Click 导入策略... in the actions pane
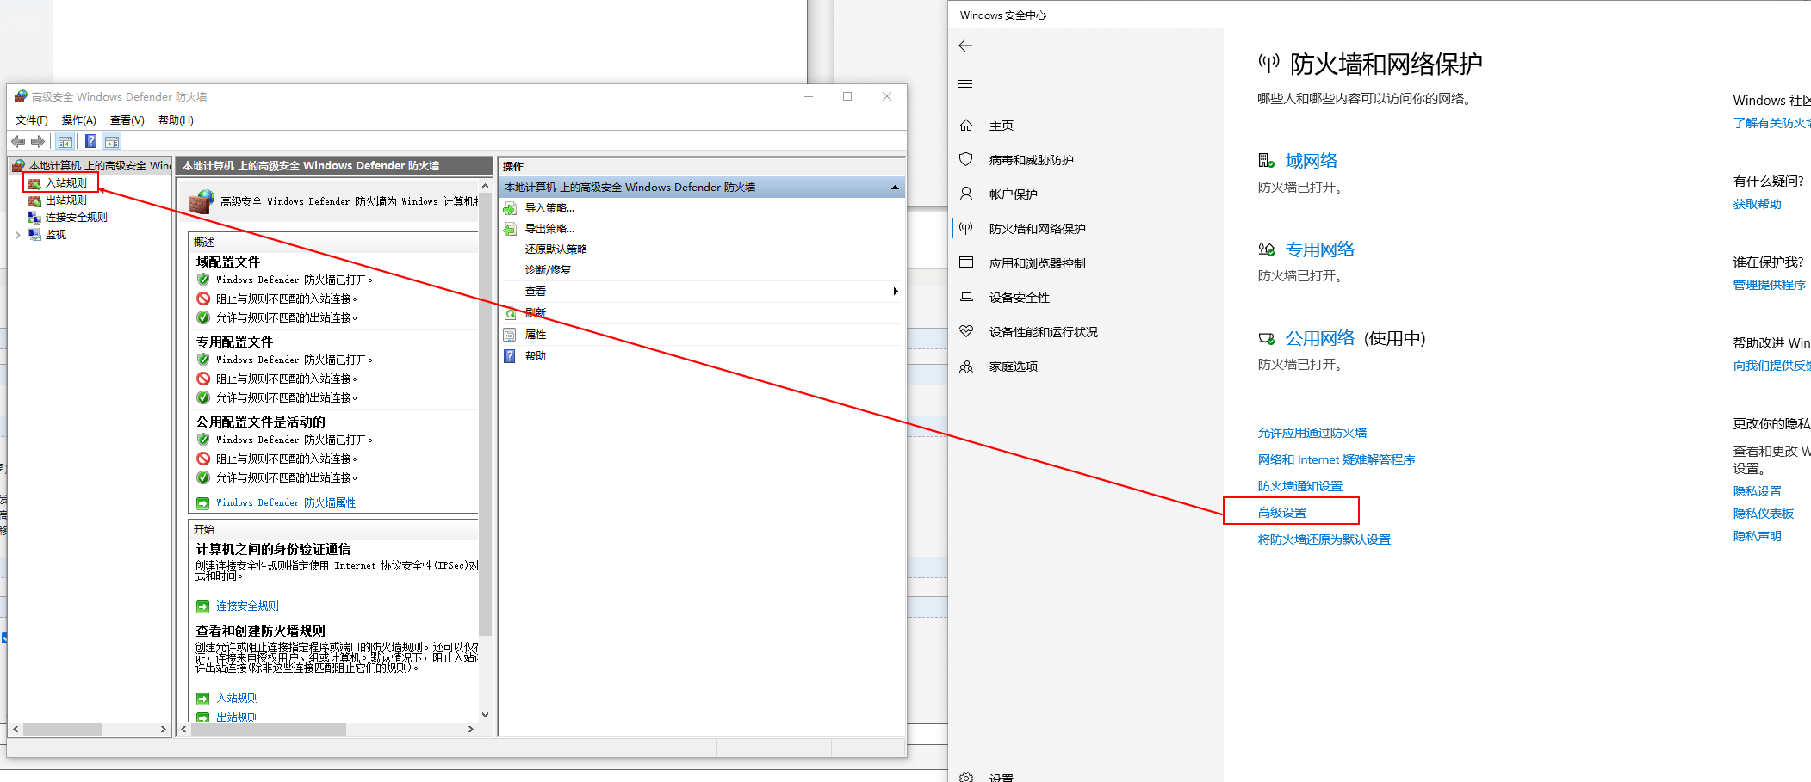Image resolution: width=1811 pixels, height=782 pixels. pyautogui.click(x=549, y=208)
